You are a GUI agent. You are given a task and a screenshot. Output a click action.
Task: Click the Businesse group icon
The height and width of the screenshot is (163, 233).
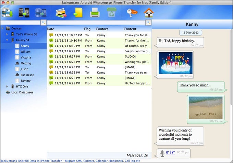17,75
